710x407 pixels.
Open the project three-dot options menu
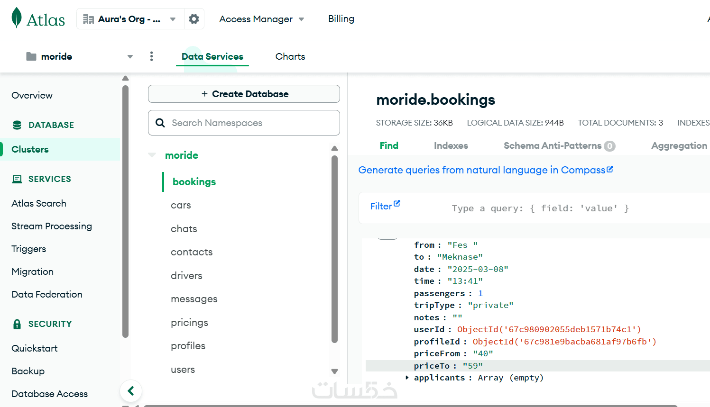[152, 56]
